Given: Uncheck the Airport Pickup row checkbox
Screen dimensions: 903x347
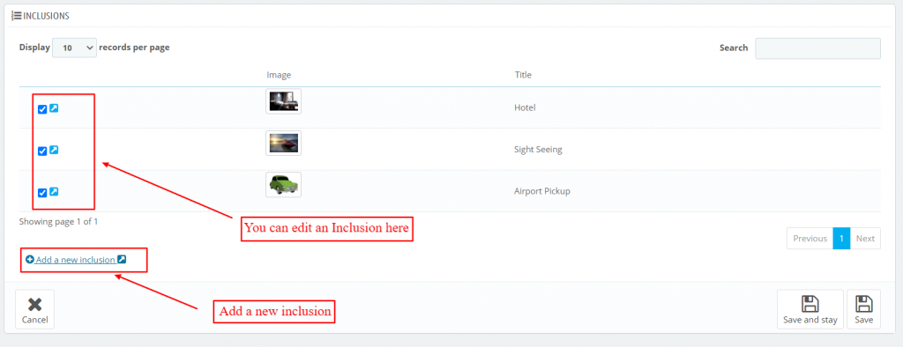Looking at the screenshot, I should point(42,193).
